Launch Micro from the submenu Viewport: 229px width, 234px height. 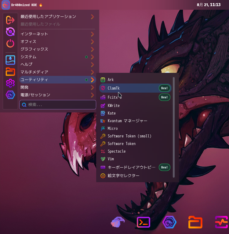[135, 128]
